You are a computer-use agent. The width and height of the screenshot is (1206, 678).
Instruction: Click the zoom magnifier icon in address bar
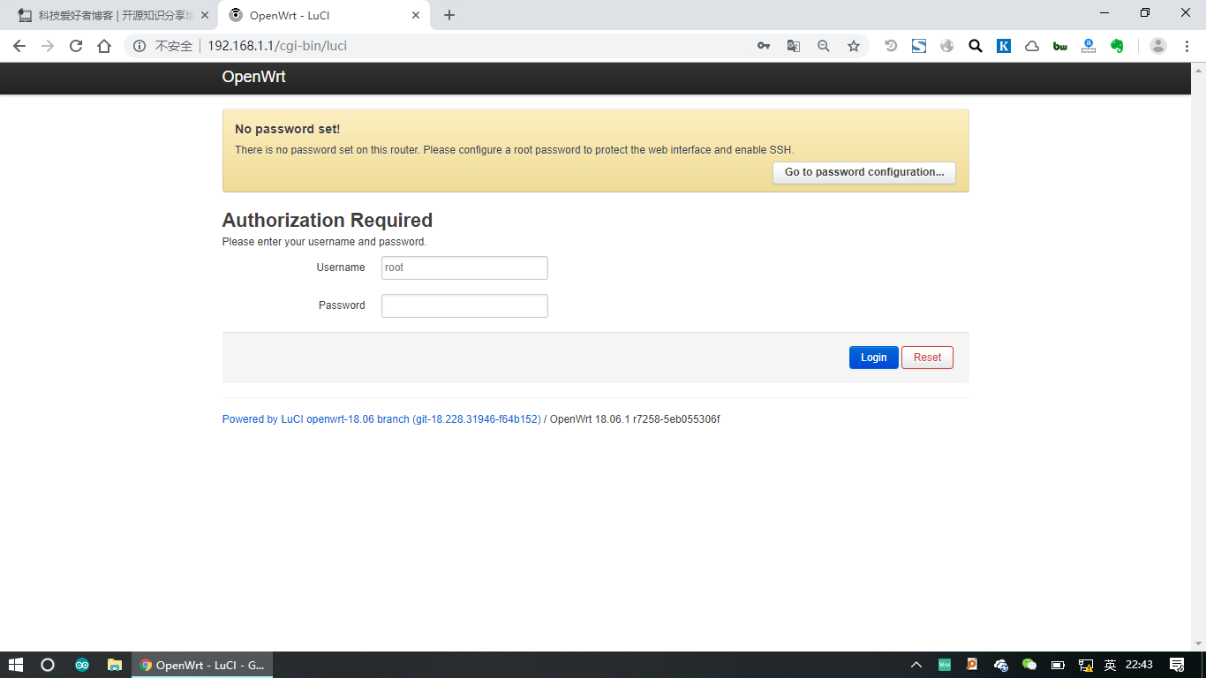(823, 46)
